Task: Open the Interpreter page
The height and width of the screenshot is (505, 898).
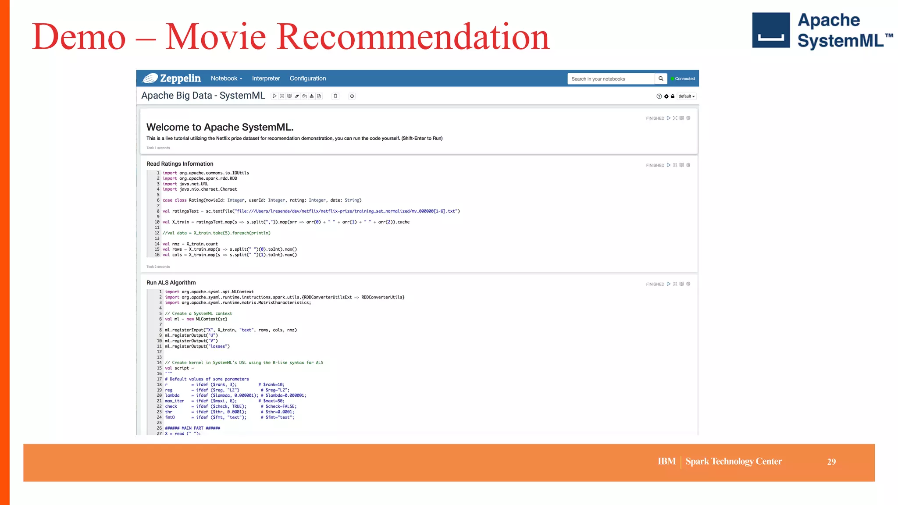Action: coord(266,78)
